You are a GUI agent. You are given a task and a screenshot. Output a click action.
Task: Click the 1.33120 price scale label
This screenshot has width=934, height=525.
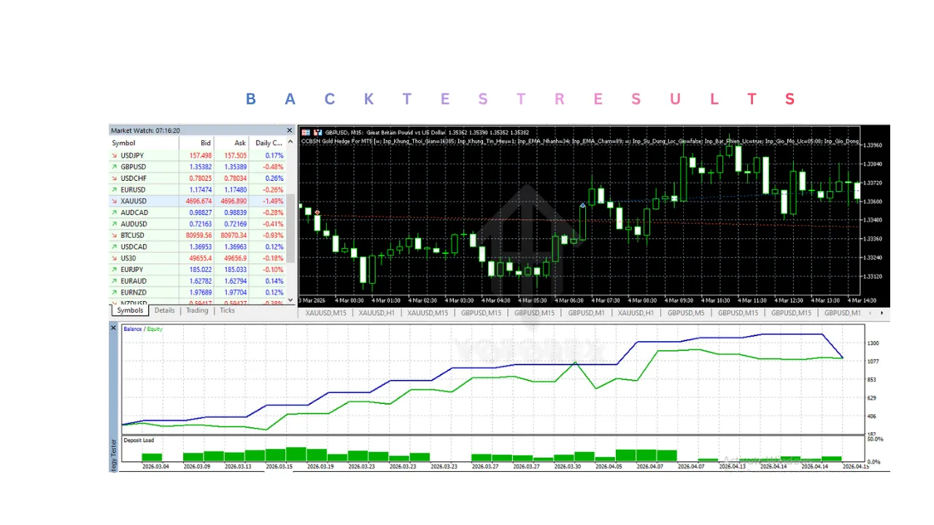tap(873, 276)
